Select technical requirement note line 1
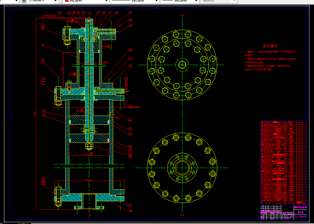This screenshot has width=314, height=224. (270, 53)
